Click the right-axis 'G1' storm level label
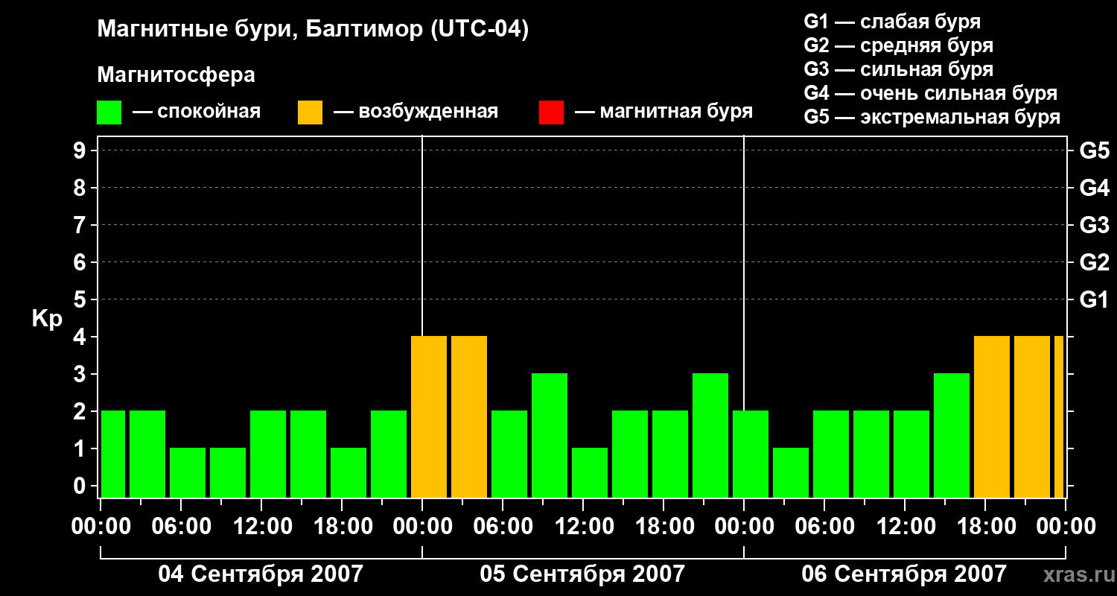 click(x=1095, y=299)
